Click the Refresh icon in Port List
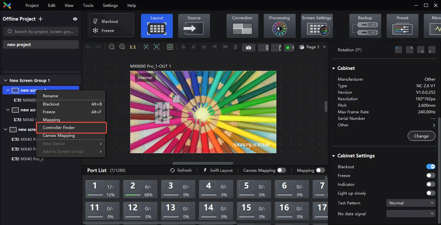 [x=173, y=170]
